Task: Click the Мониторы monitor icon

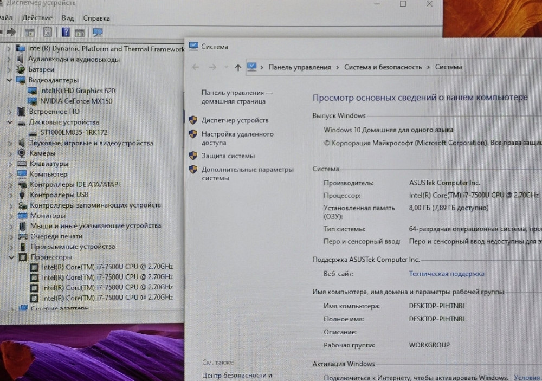Action: tap(22, 215)
